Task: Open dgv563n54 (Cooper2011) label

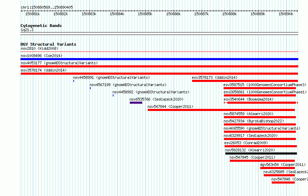Action: point(283,165)
